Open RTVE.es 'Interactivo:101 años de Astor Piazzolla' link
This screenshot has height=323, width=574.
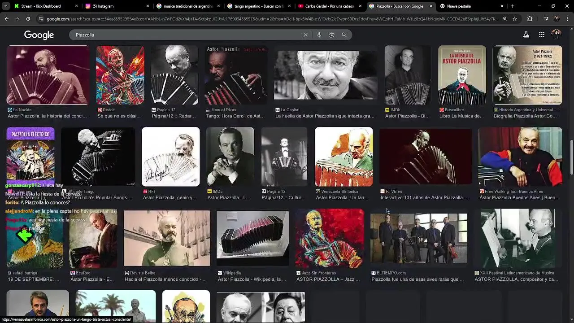click(x=425, y=197)
